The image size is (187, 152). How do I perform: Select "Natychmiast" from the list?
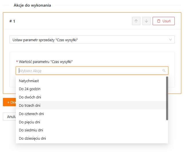29,81
